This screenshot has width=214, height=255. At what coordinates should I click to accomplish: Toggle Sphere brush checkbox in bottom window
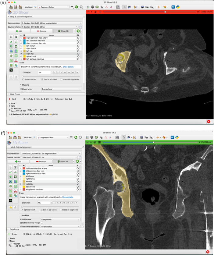[x=22, y=210]
